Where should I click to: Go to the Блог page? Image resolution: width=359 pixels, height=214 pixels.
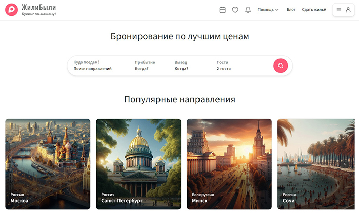[x=291, y=10]
